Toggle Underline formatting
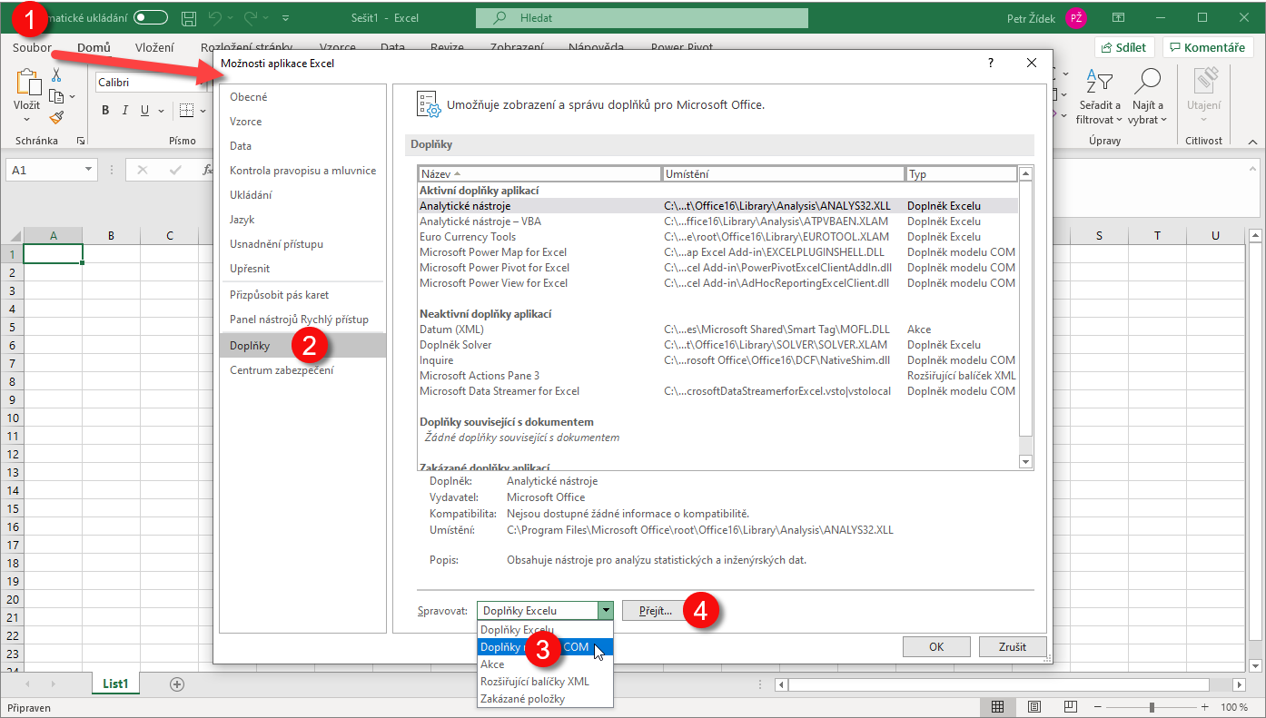1266x718 pixels. click(144, 111)
